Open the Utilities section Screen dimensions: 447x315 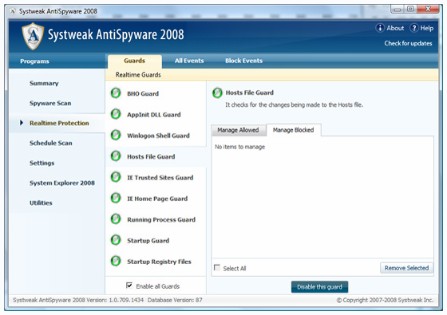(41, 203)
